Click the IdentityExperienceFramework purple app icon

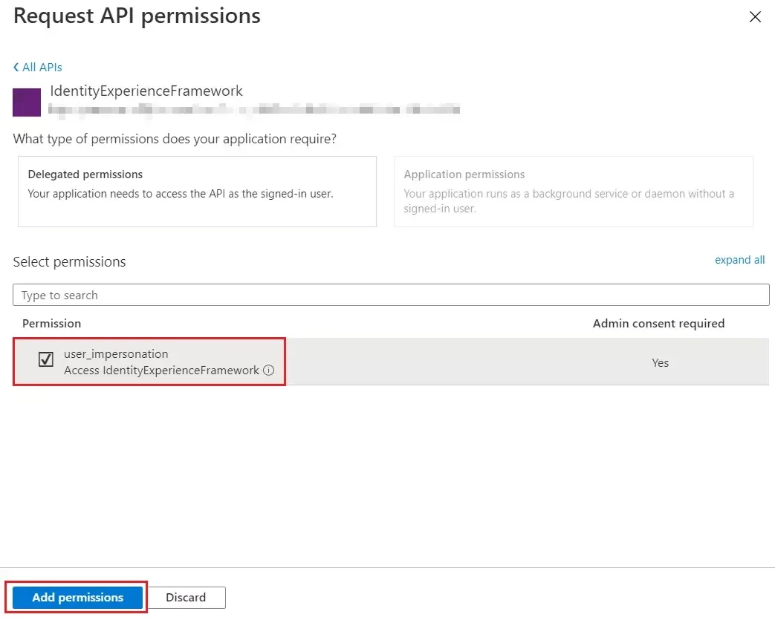26,101
